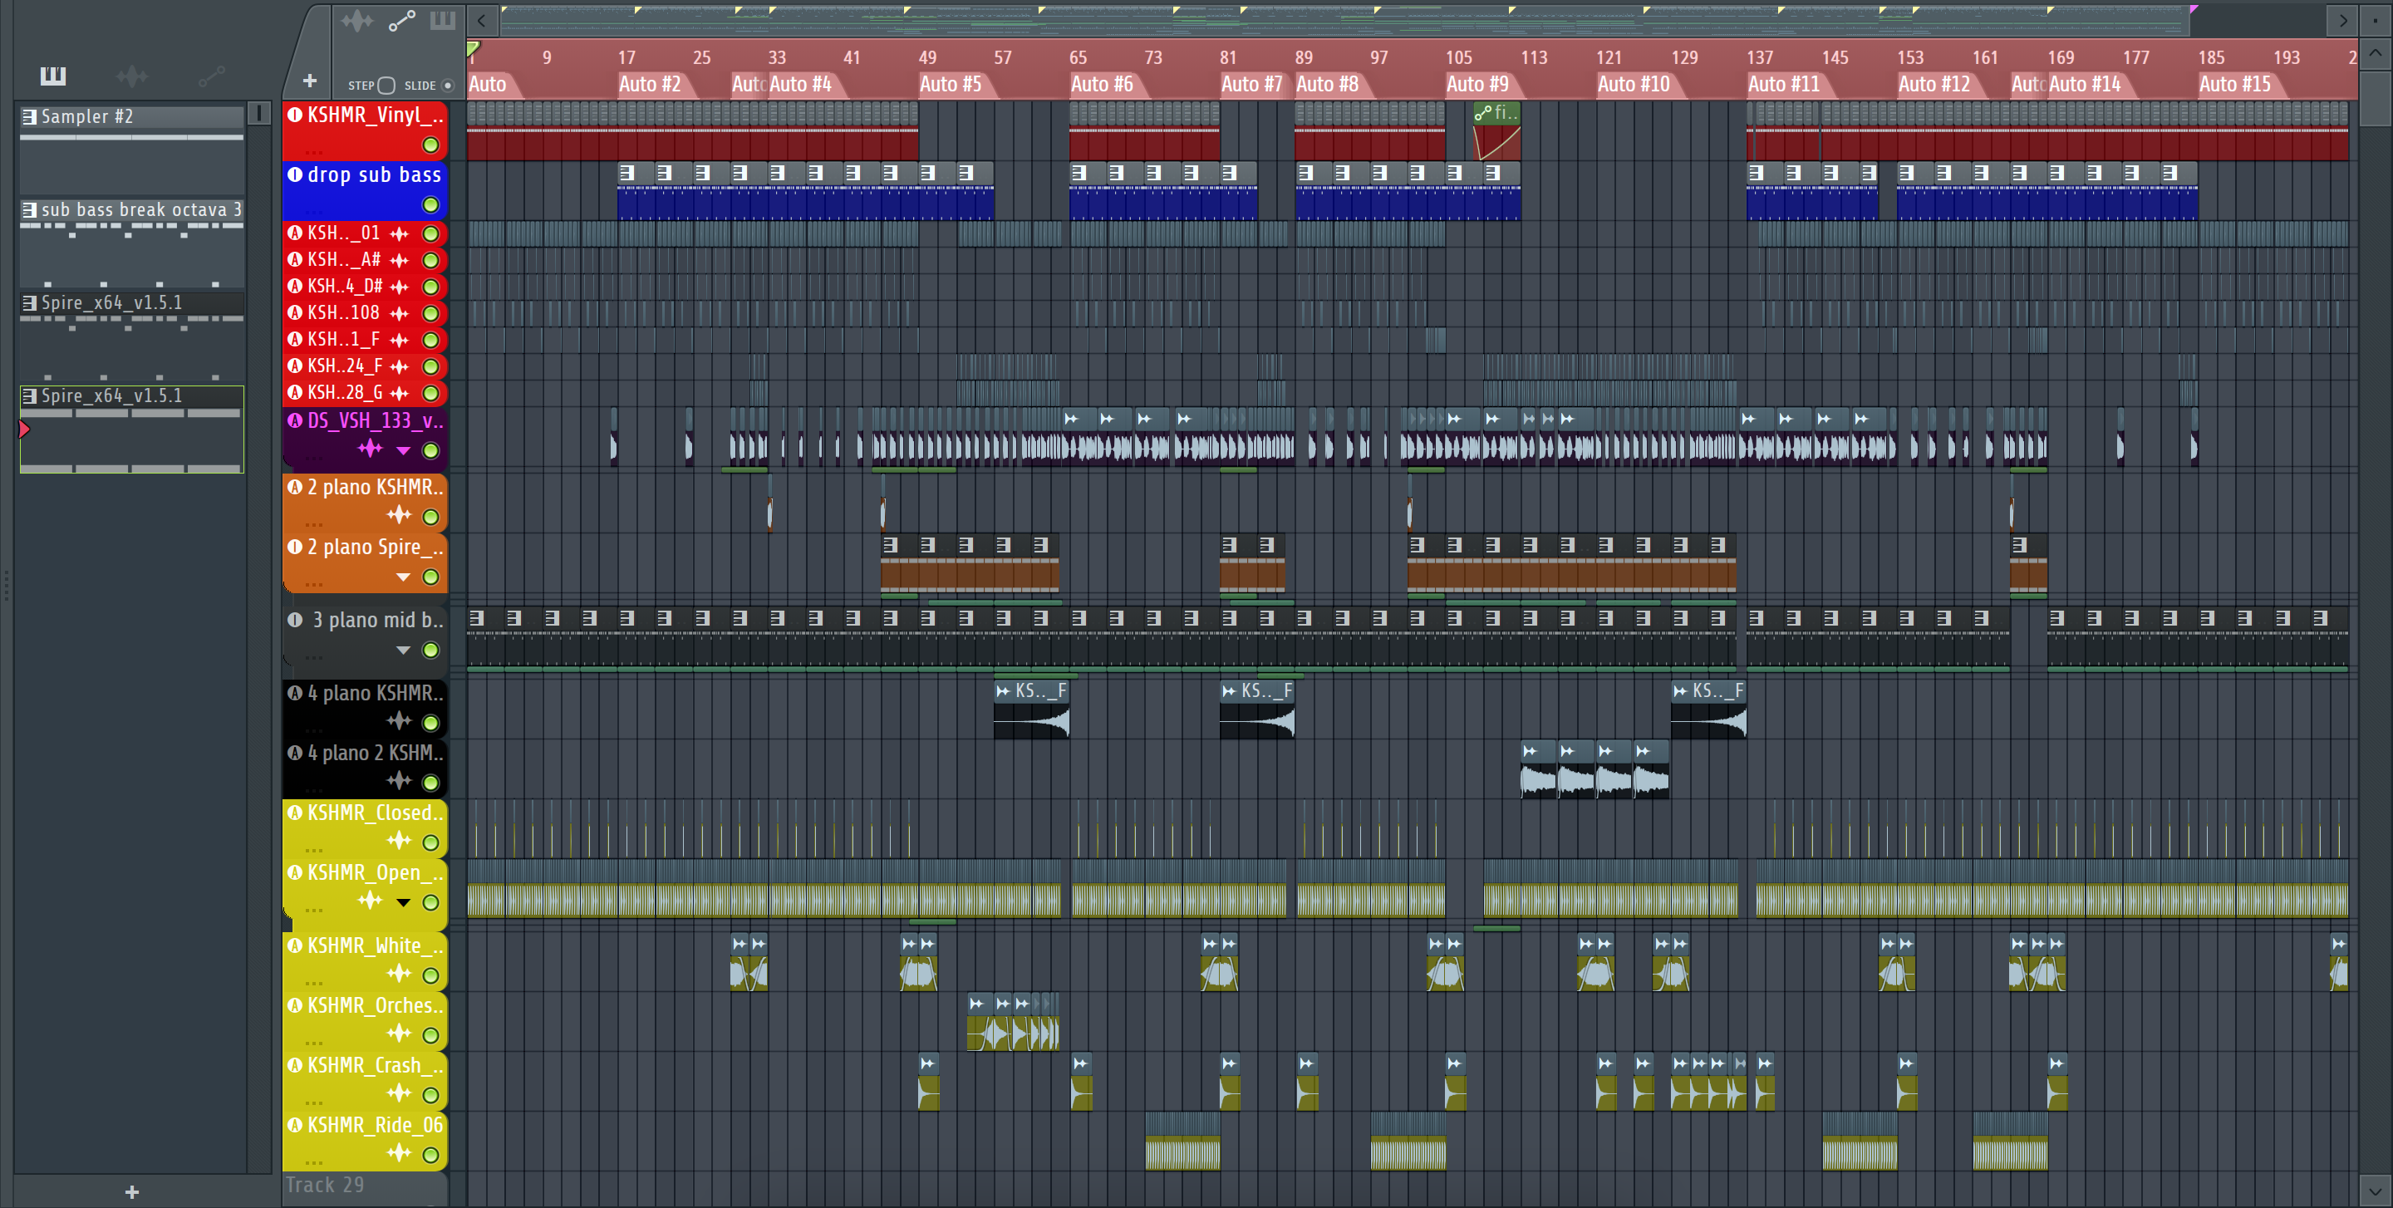Click waveform icon on KSH.._A# track
This screenshot has height=1208, width=2393.
click(400, 260)
